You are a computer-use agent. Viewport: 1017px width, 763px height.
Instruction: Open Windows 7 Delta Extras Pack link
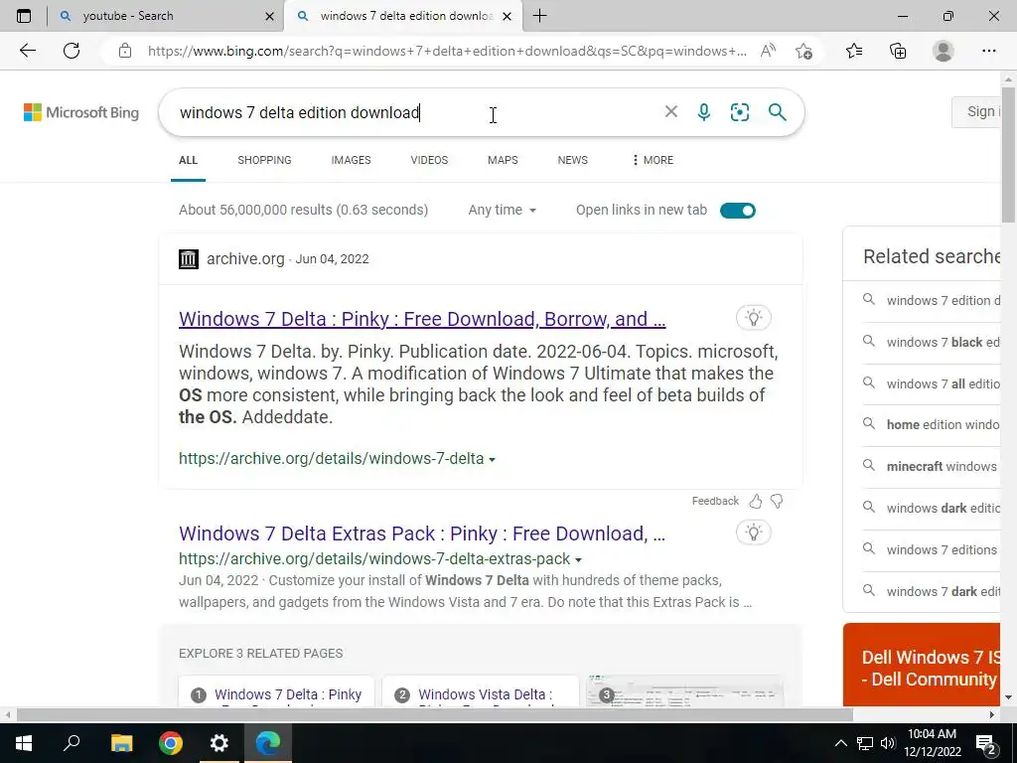[x=422, y=534]
